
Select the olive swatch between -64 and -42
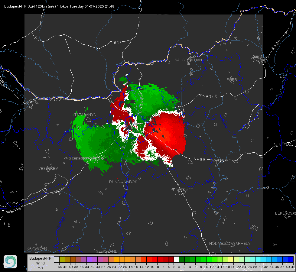tap(62, 260)
